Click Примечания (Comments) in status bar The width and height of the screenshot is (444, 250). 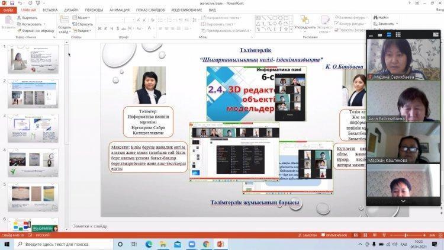pyautogui.click(x=334, y=235)
